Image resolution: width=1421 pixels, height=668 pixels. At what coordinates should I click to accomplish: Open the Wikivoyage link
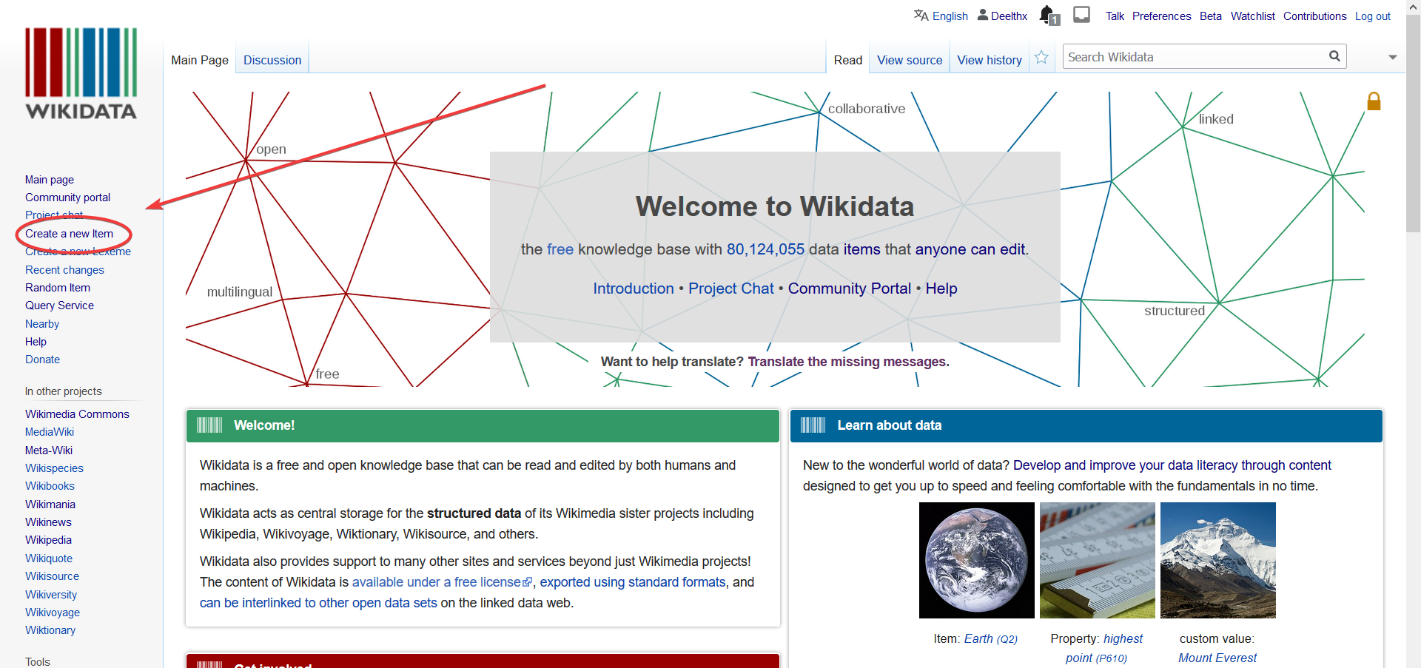tap(53, 613)
